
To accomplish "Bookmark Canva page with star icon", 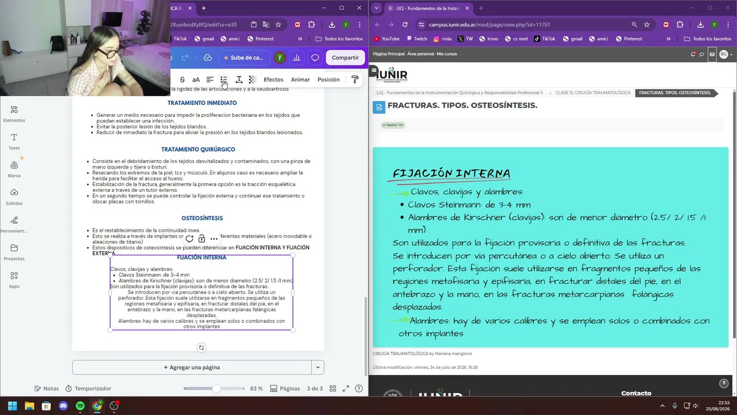I will (278, 25).
